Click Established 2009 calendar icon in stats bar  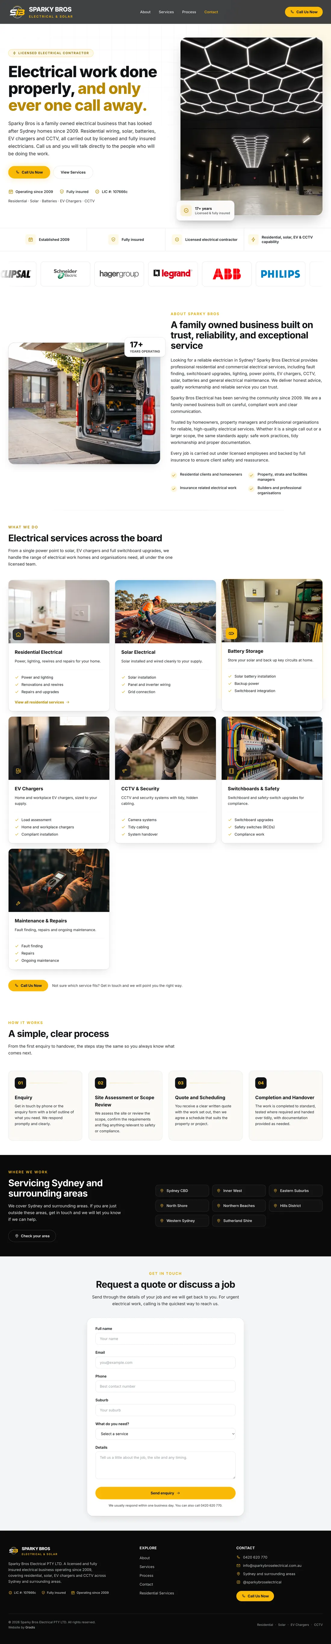30,239
